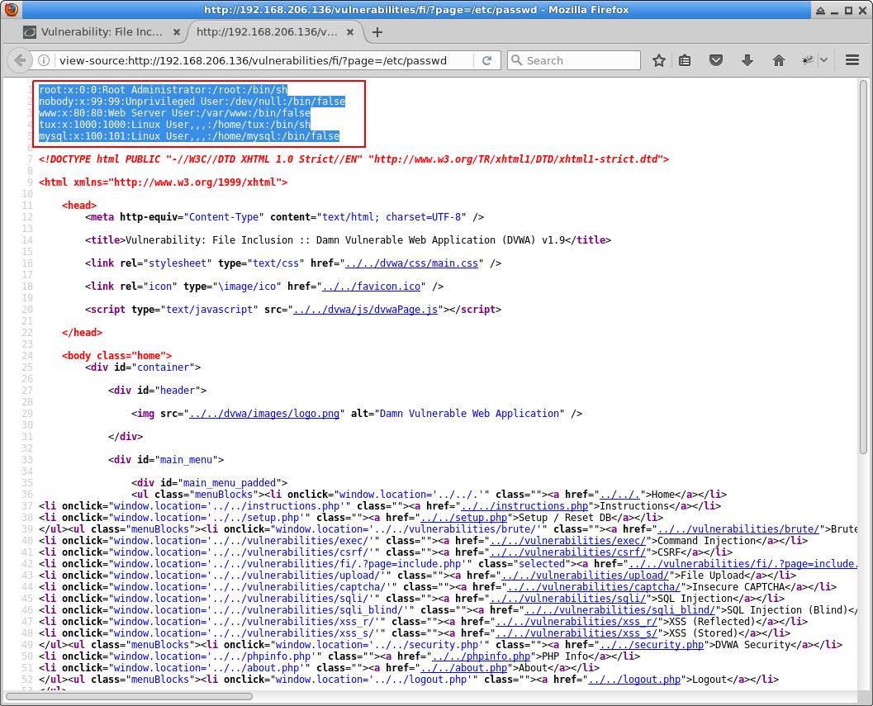
Task: Open the ../../vulnerabilities/exec/ href link
Action: [x=568, y=541]
